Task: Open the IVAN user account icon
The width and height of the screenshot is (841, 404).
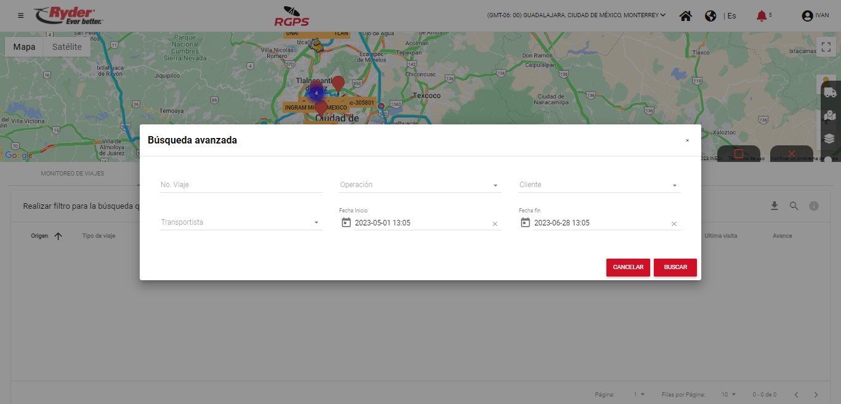Action: point(807,16)
